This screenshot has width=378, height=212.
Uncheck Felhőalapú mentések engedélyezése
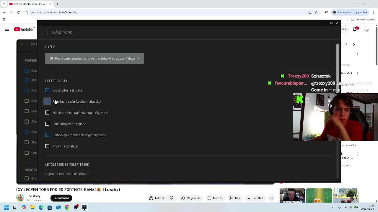tap(47, 135)
